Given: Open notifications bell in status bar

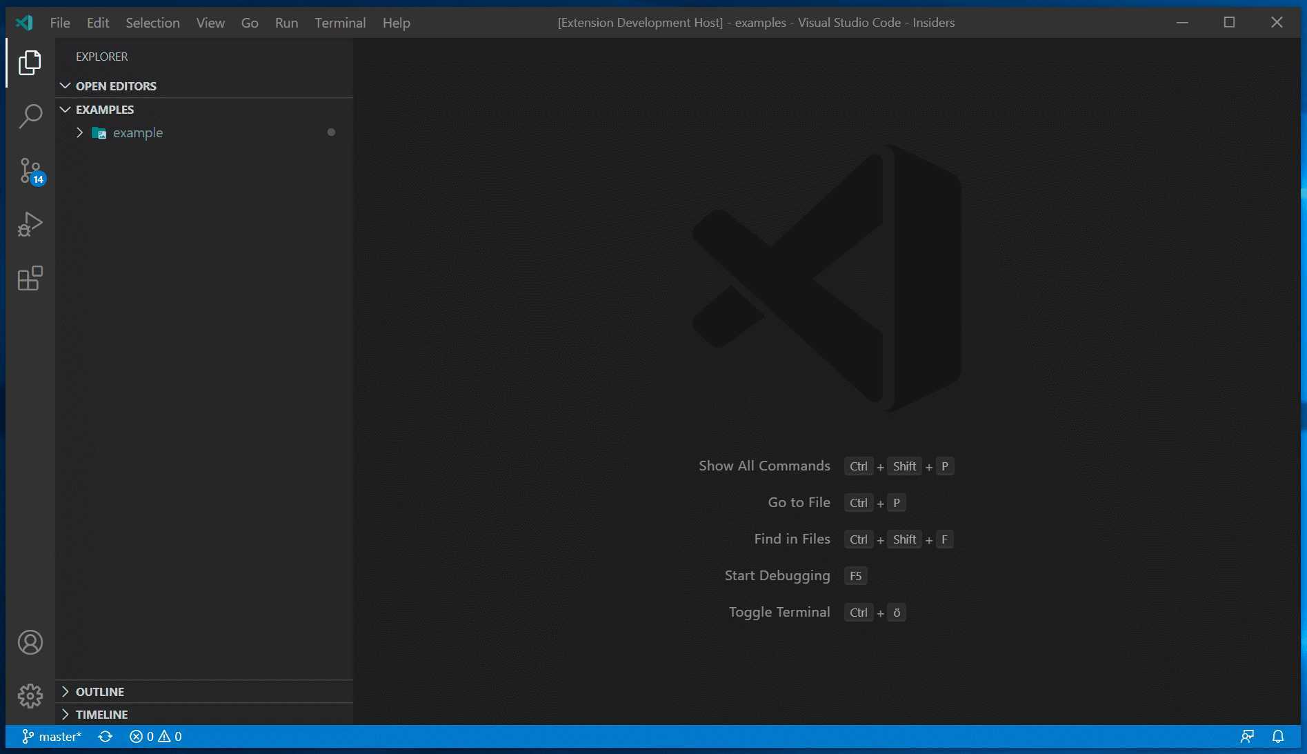Looking at the screenshot, I should tap(1278, 737).
